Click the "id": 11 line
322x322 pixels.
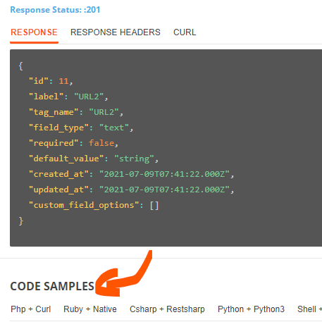click(x=51, y=81)
